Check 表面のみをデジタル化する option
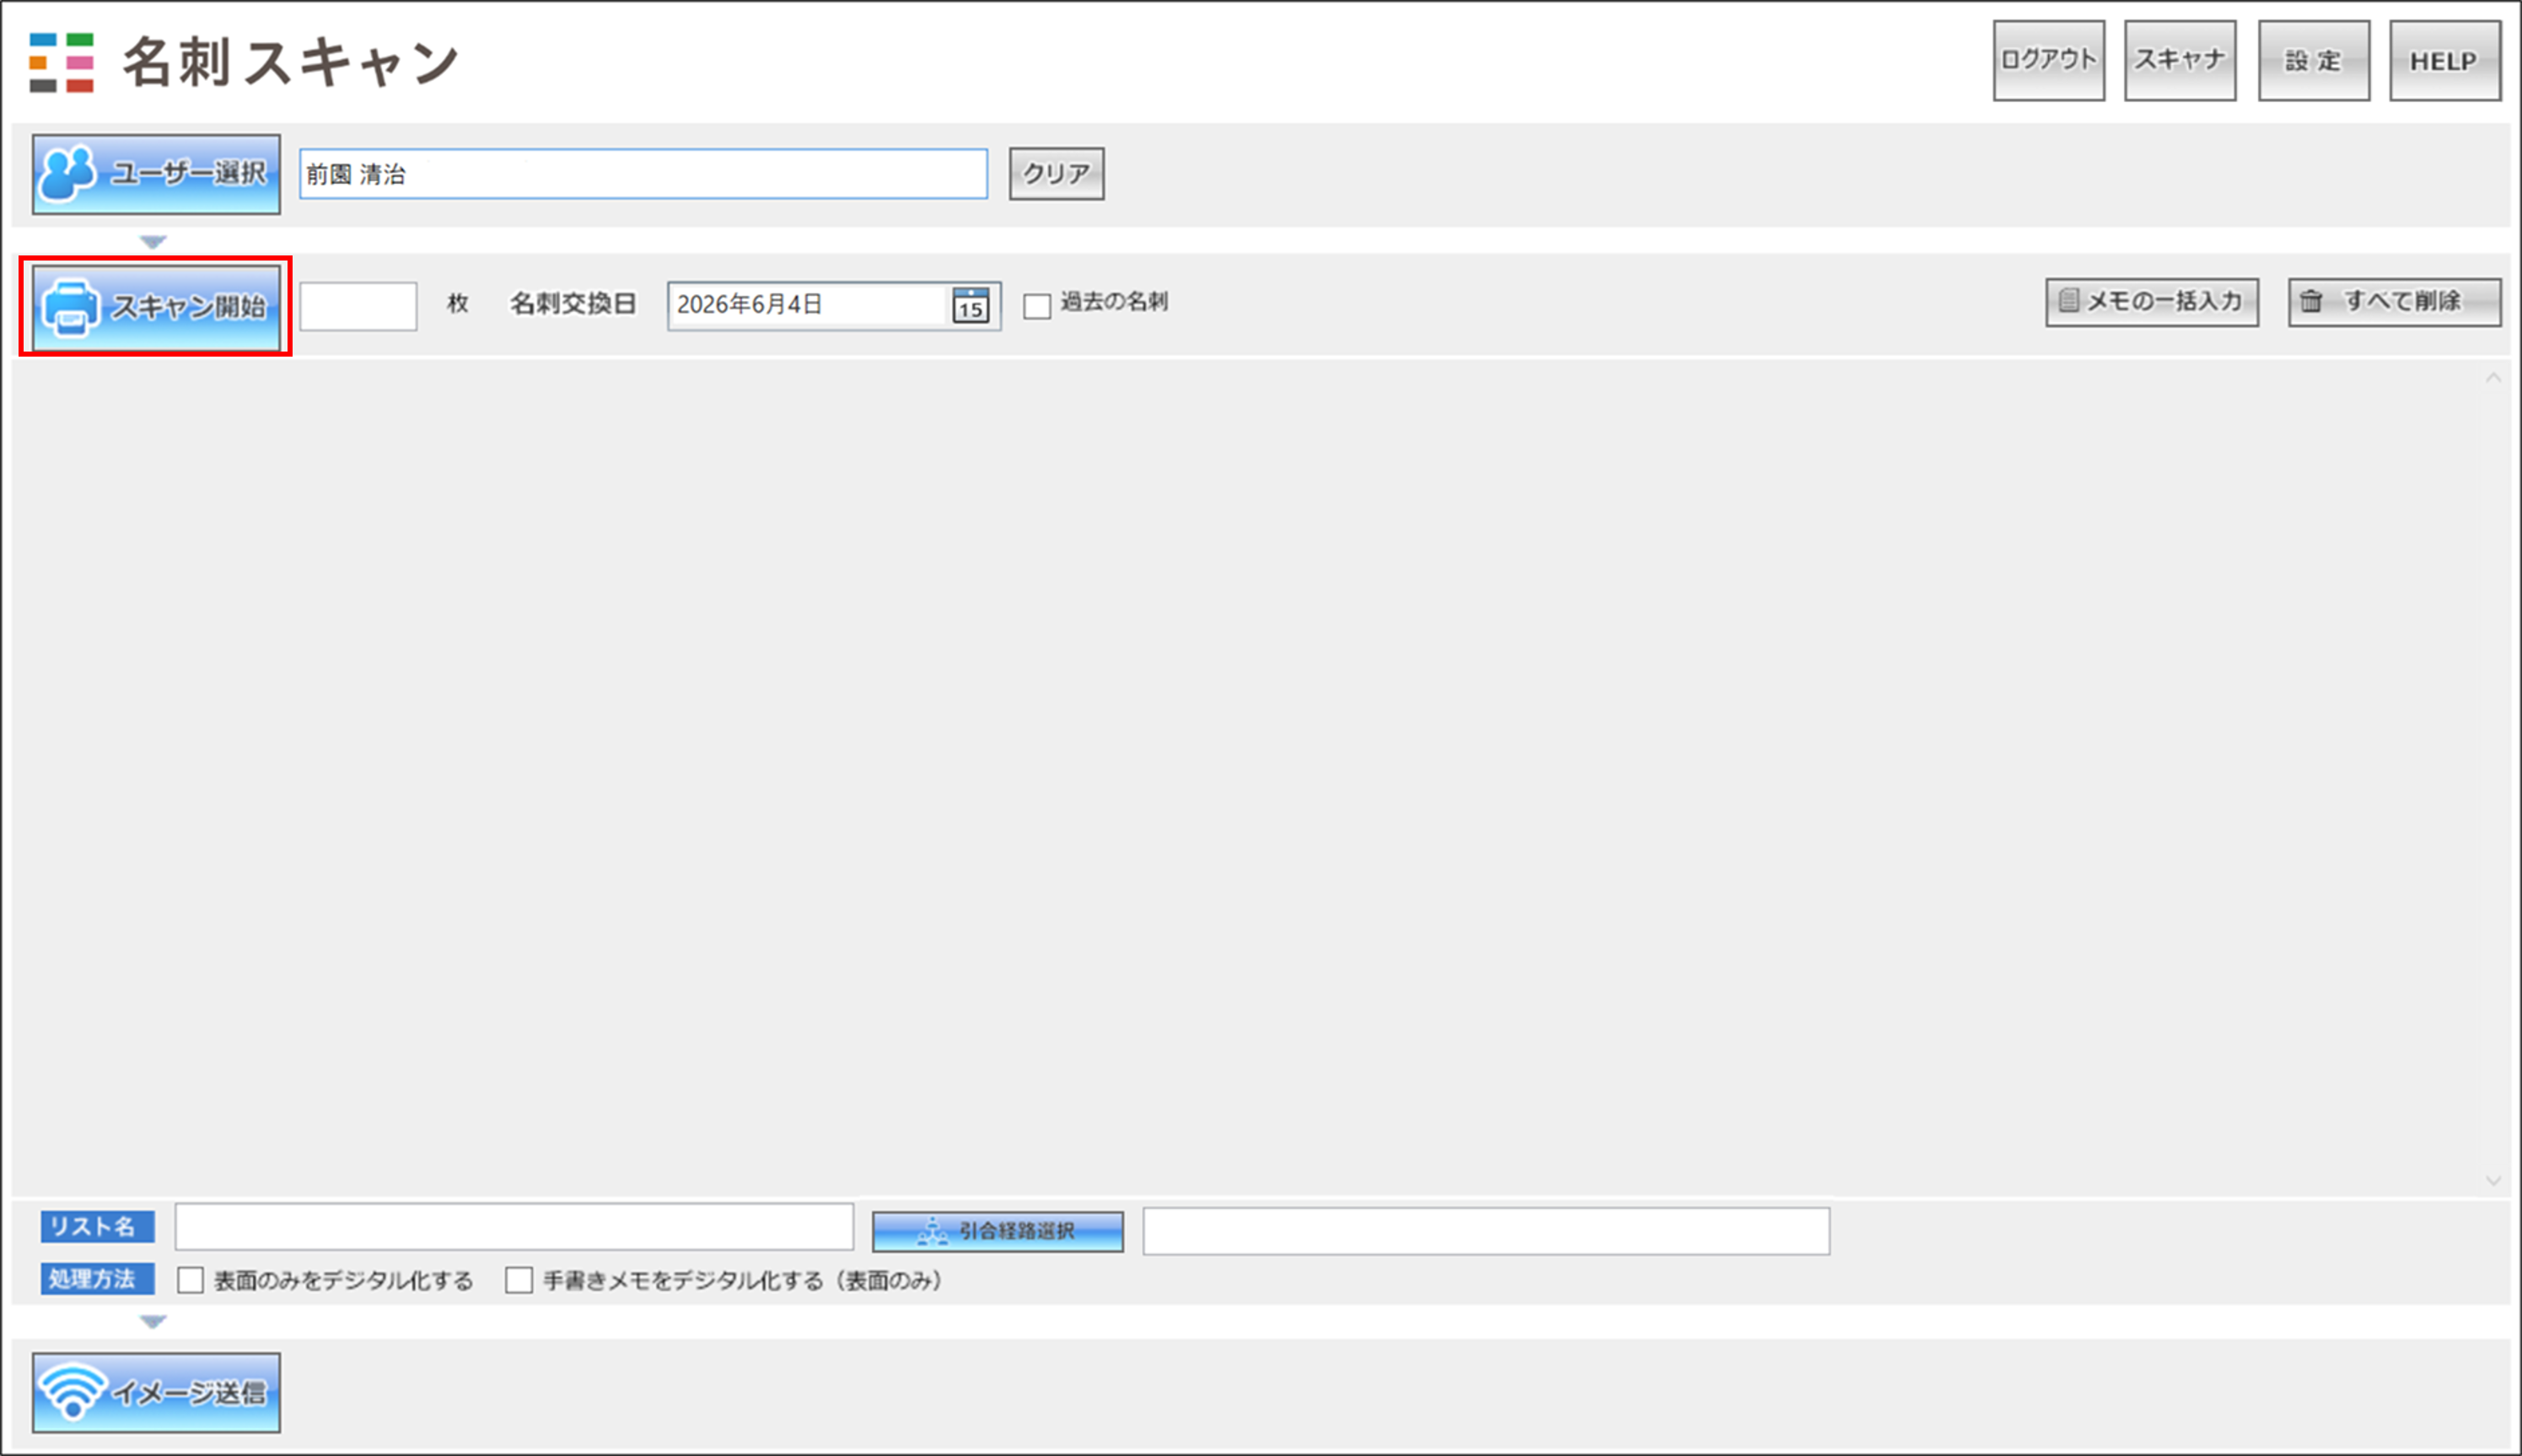The width and height of the screenshot is (2522, 1456). coord(190,1280)
